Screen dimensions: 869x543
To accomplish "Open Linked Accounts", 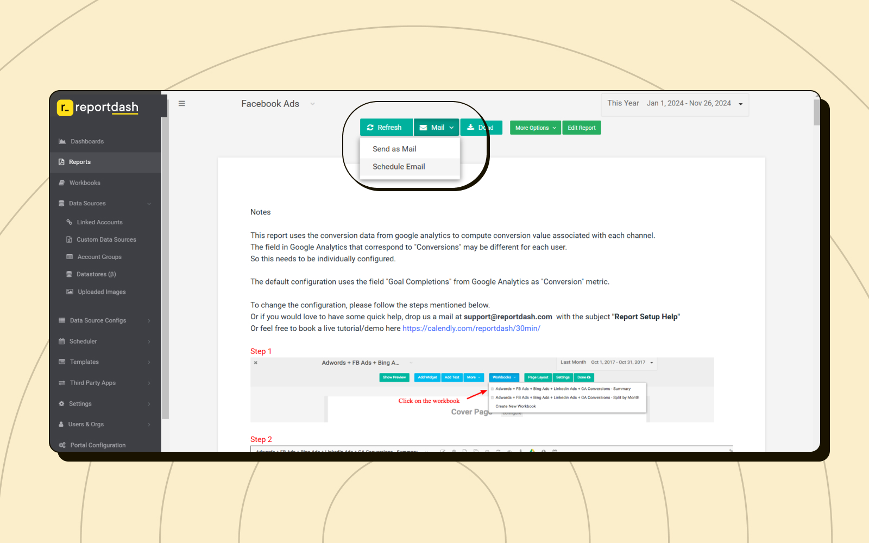I will coord(99,222).
